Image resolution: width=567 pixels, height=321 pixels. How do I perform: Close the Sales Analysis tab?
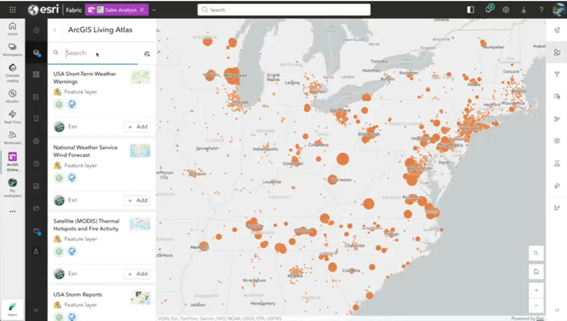[x=142, y=10]
